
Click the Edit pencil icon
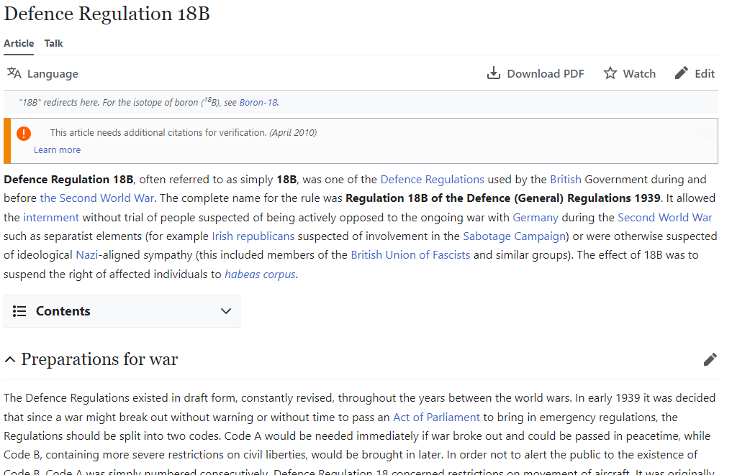click(x=680, y=73)
